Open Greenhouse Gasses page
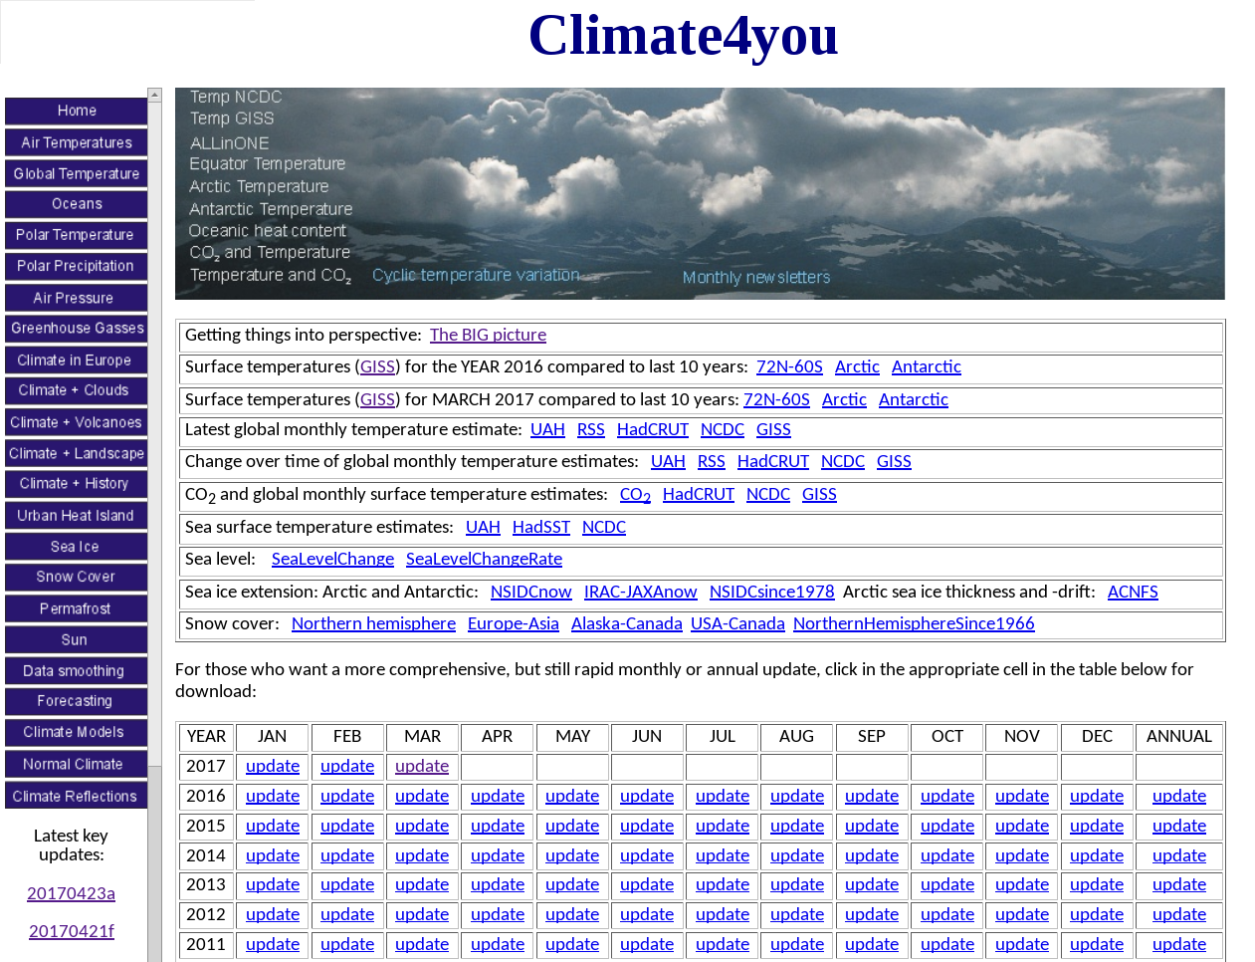 coord(76,328)
